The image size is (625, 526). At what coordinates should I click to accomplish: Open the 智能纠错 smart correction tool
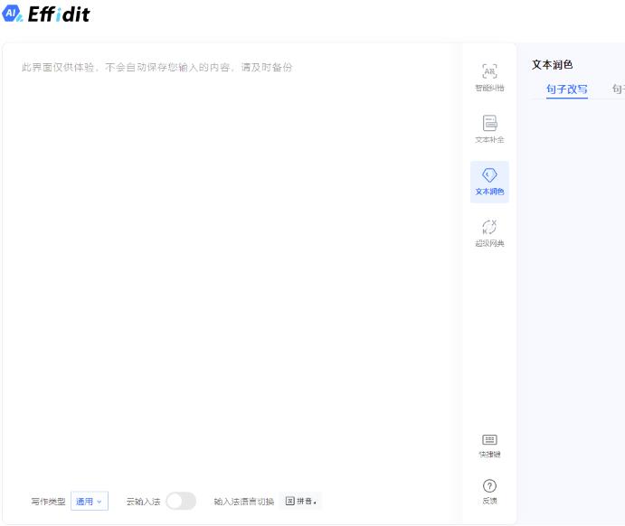489,78
